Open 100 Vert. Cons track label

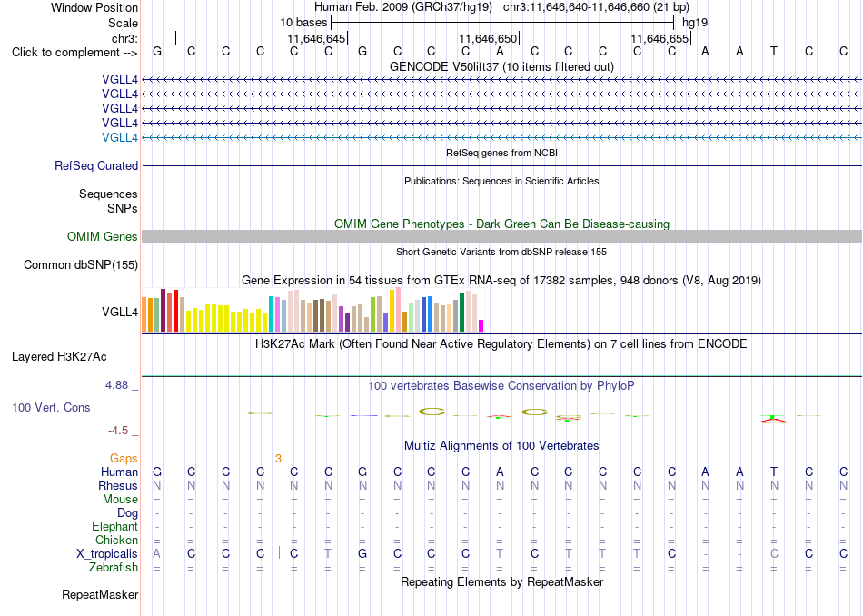point(51,407)
